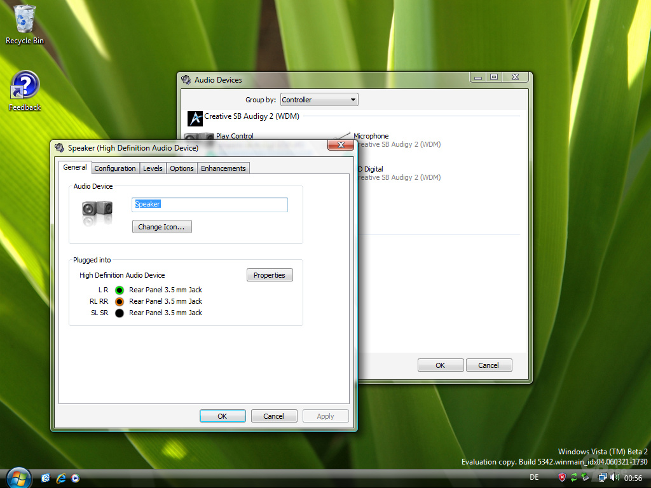Image resolution: width=651 pixels, height=488 pixels.
Task: Open the Windows Start orb
Action: (18, 478)
